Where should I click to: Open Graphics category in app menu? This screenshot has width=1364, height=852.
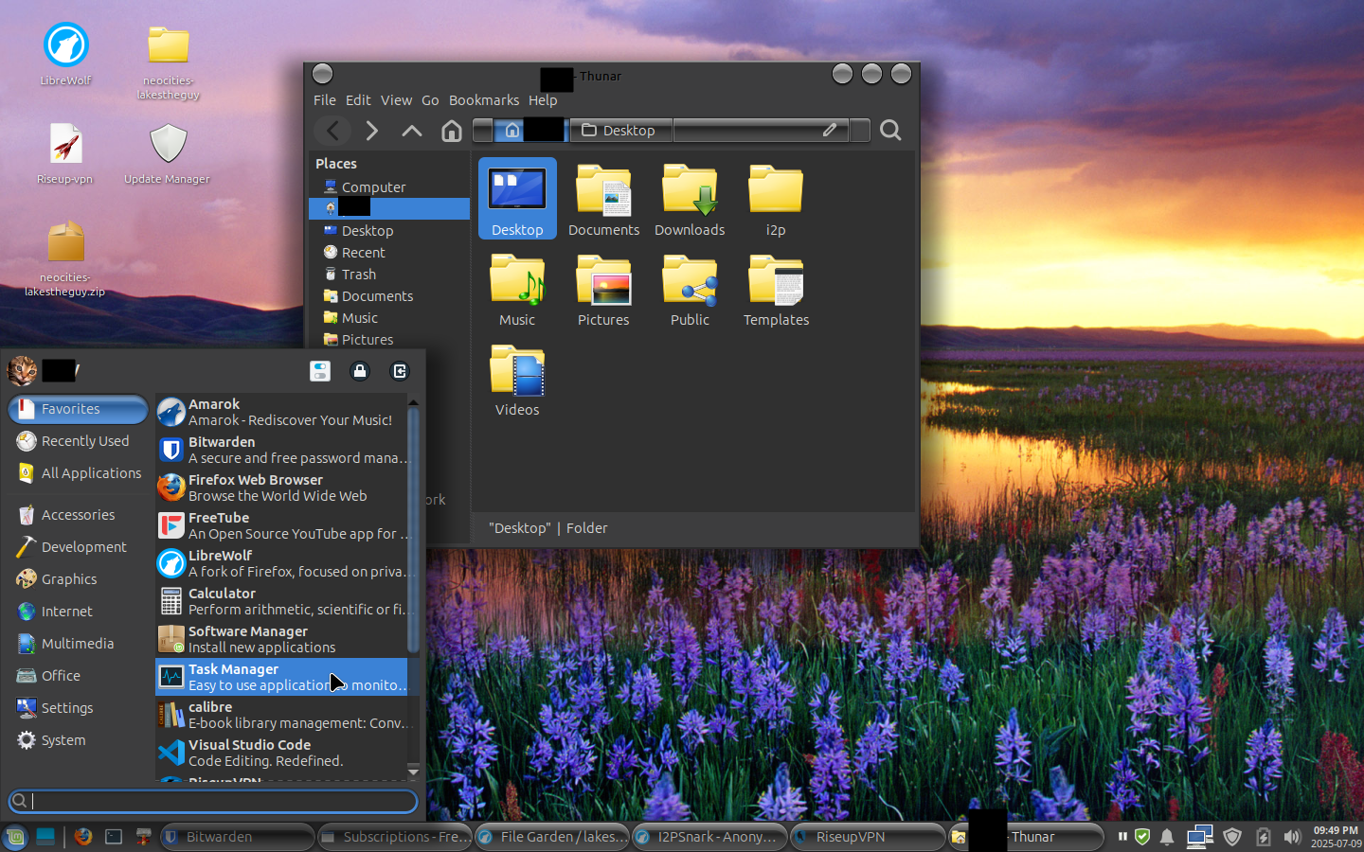(78, 579)
